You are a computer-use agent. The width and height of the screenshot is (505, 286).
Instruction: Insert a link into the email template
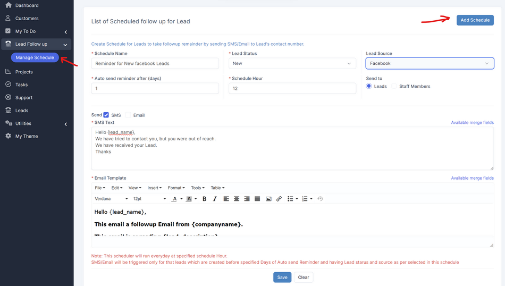coord(279,199)
